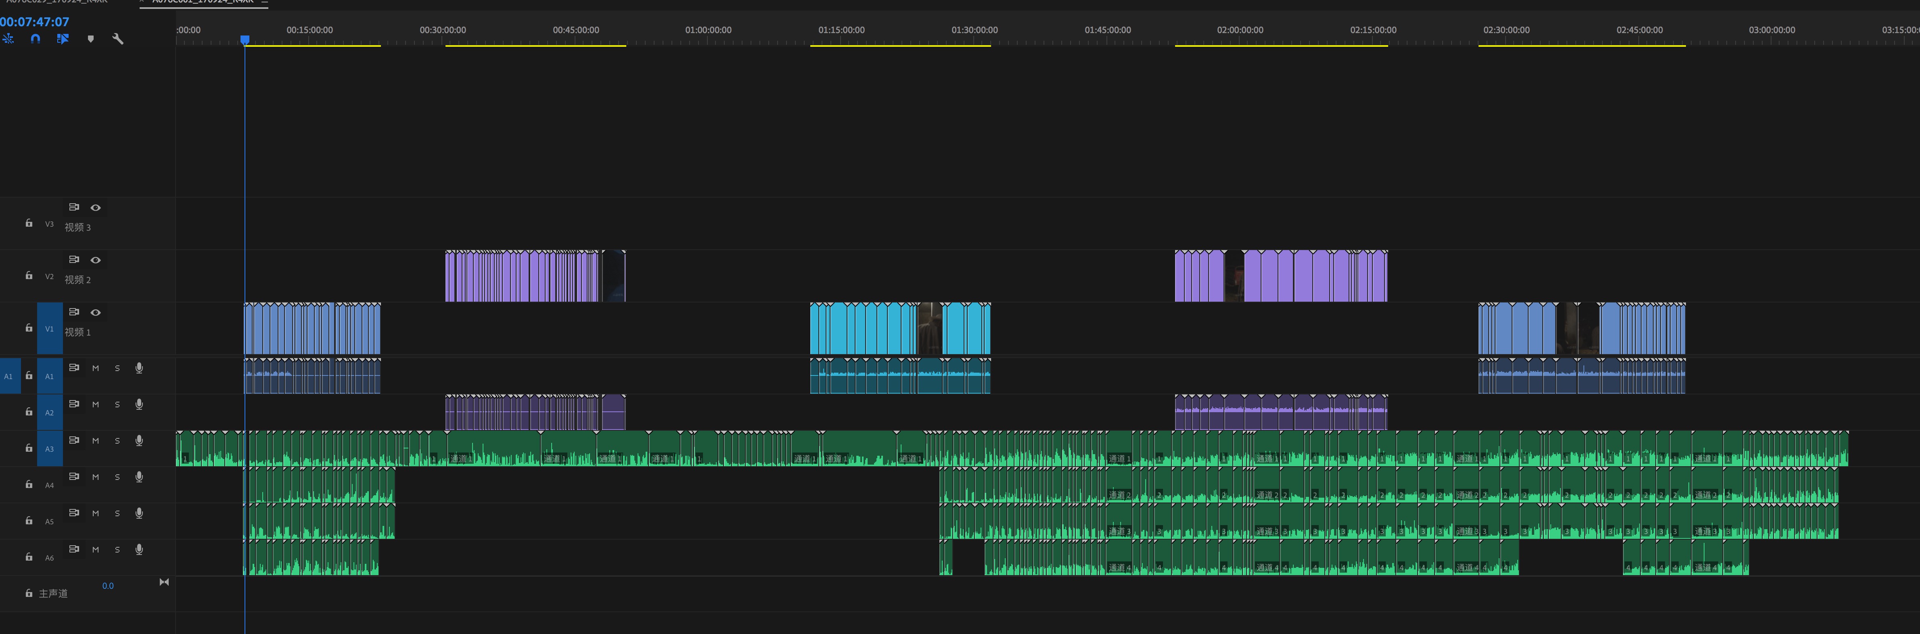This screenshot has height=634, width=1920.
Task: Solo audio track A2
Action: pyautogui.click(x=117, y=405)
